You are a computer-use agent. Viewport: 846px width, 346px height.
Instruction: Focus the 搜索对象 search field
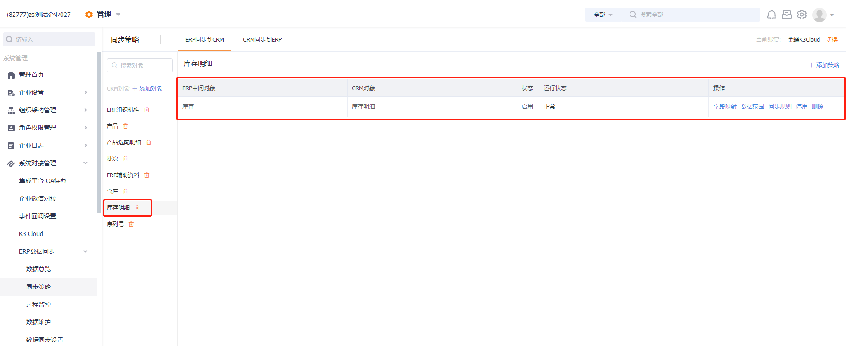click(139, 65)
